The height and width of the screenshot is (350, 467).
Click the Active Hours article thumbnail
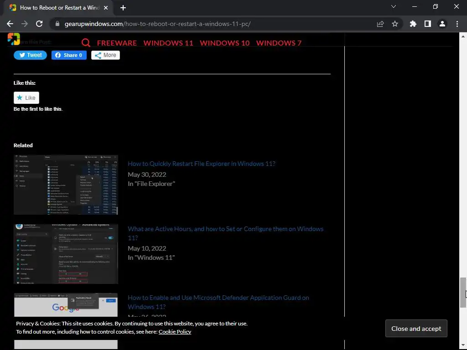click(66, 254)
